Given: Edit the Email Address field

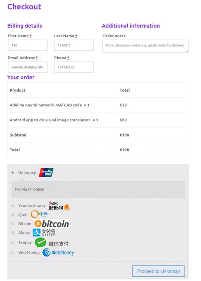Looking at the screenshot, I should [x=28, y=67].
